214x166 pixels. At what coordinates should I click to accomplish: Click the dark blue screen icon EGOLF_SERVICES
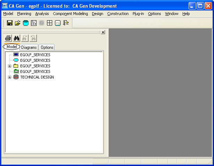point(16,54)
